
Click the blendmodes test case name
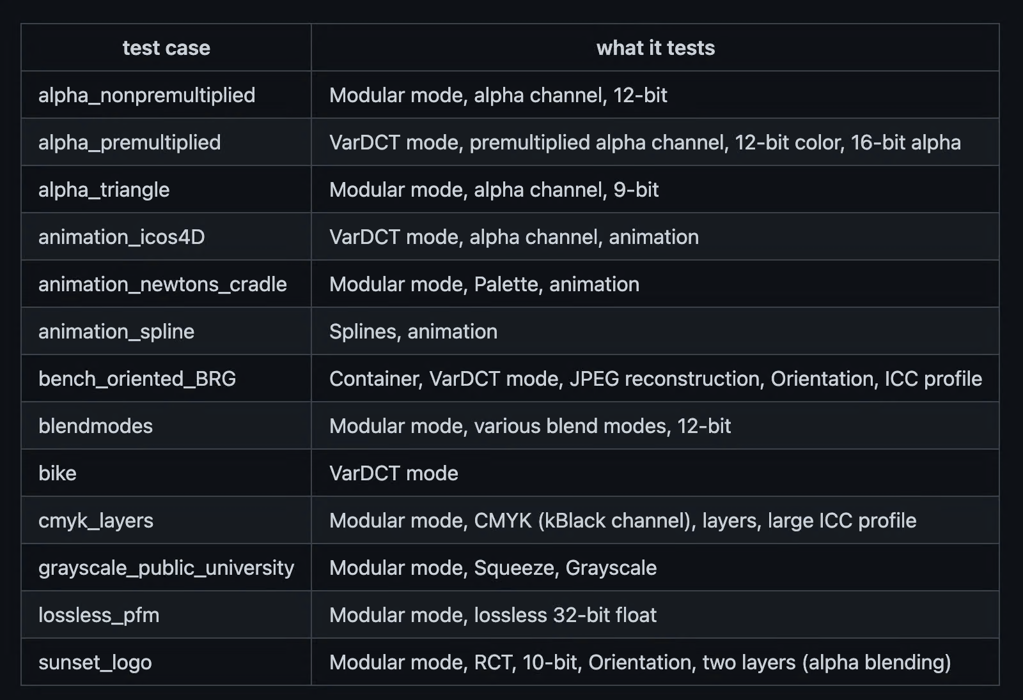pos(96,426)
